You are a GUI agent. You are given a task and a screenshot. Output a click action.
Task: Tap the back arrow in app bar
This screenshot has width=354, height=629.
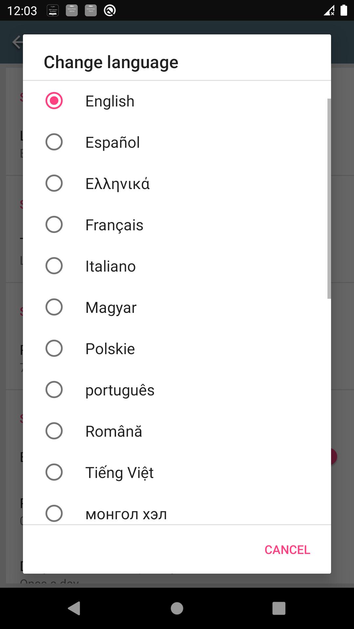[17, 42]
